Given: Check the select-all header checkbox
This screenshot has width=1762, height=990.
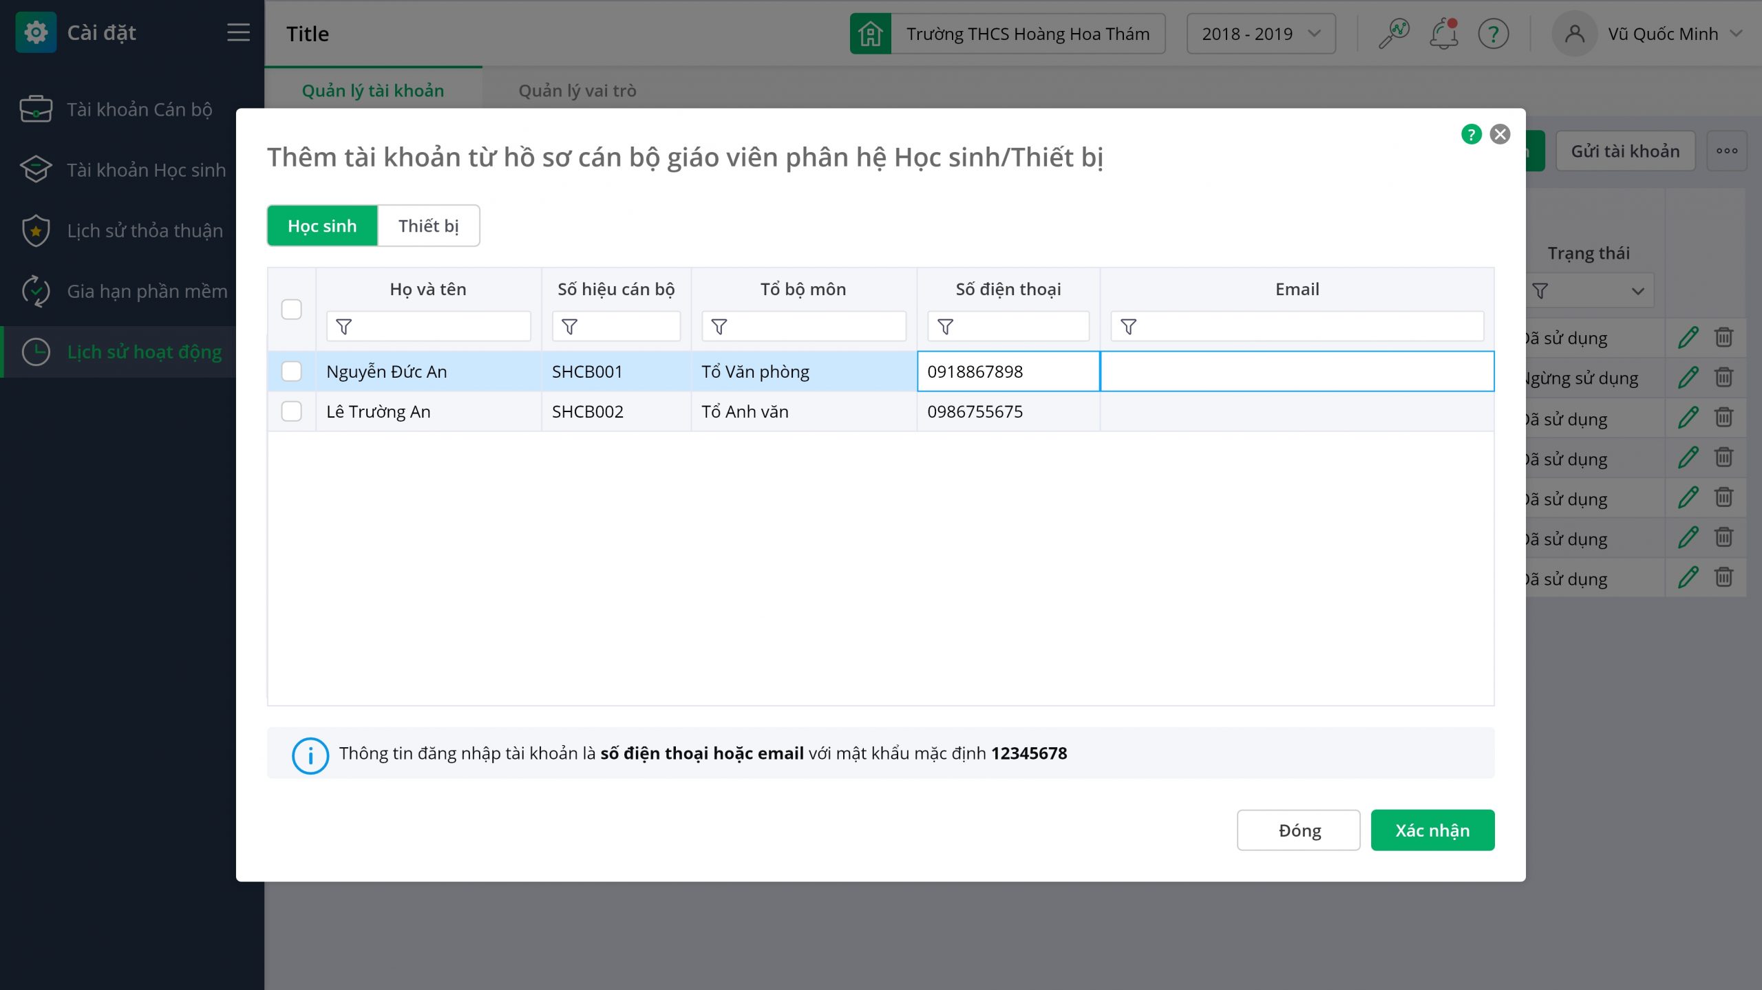Looking at the screenshot, I should pos(291,310).
